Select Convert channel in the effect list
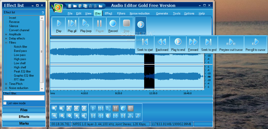This screenshot has width=268, height=129. tap(19, 30)
